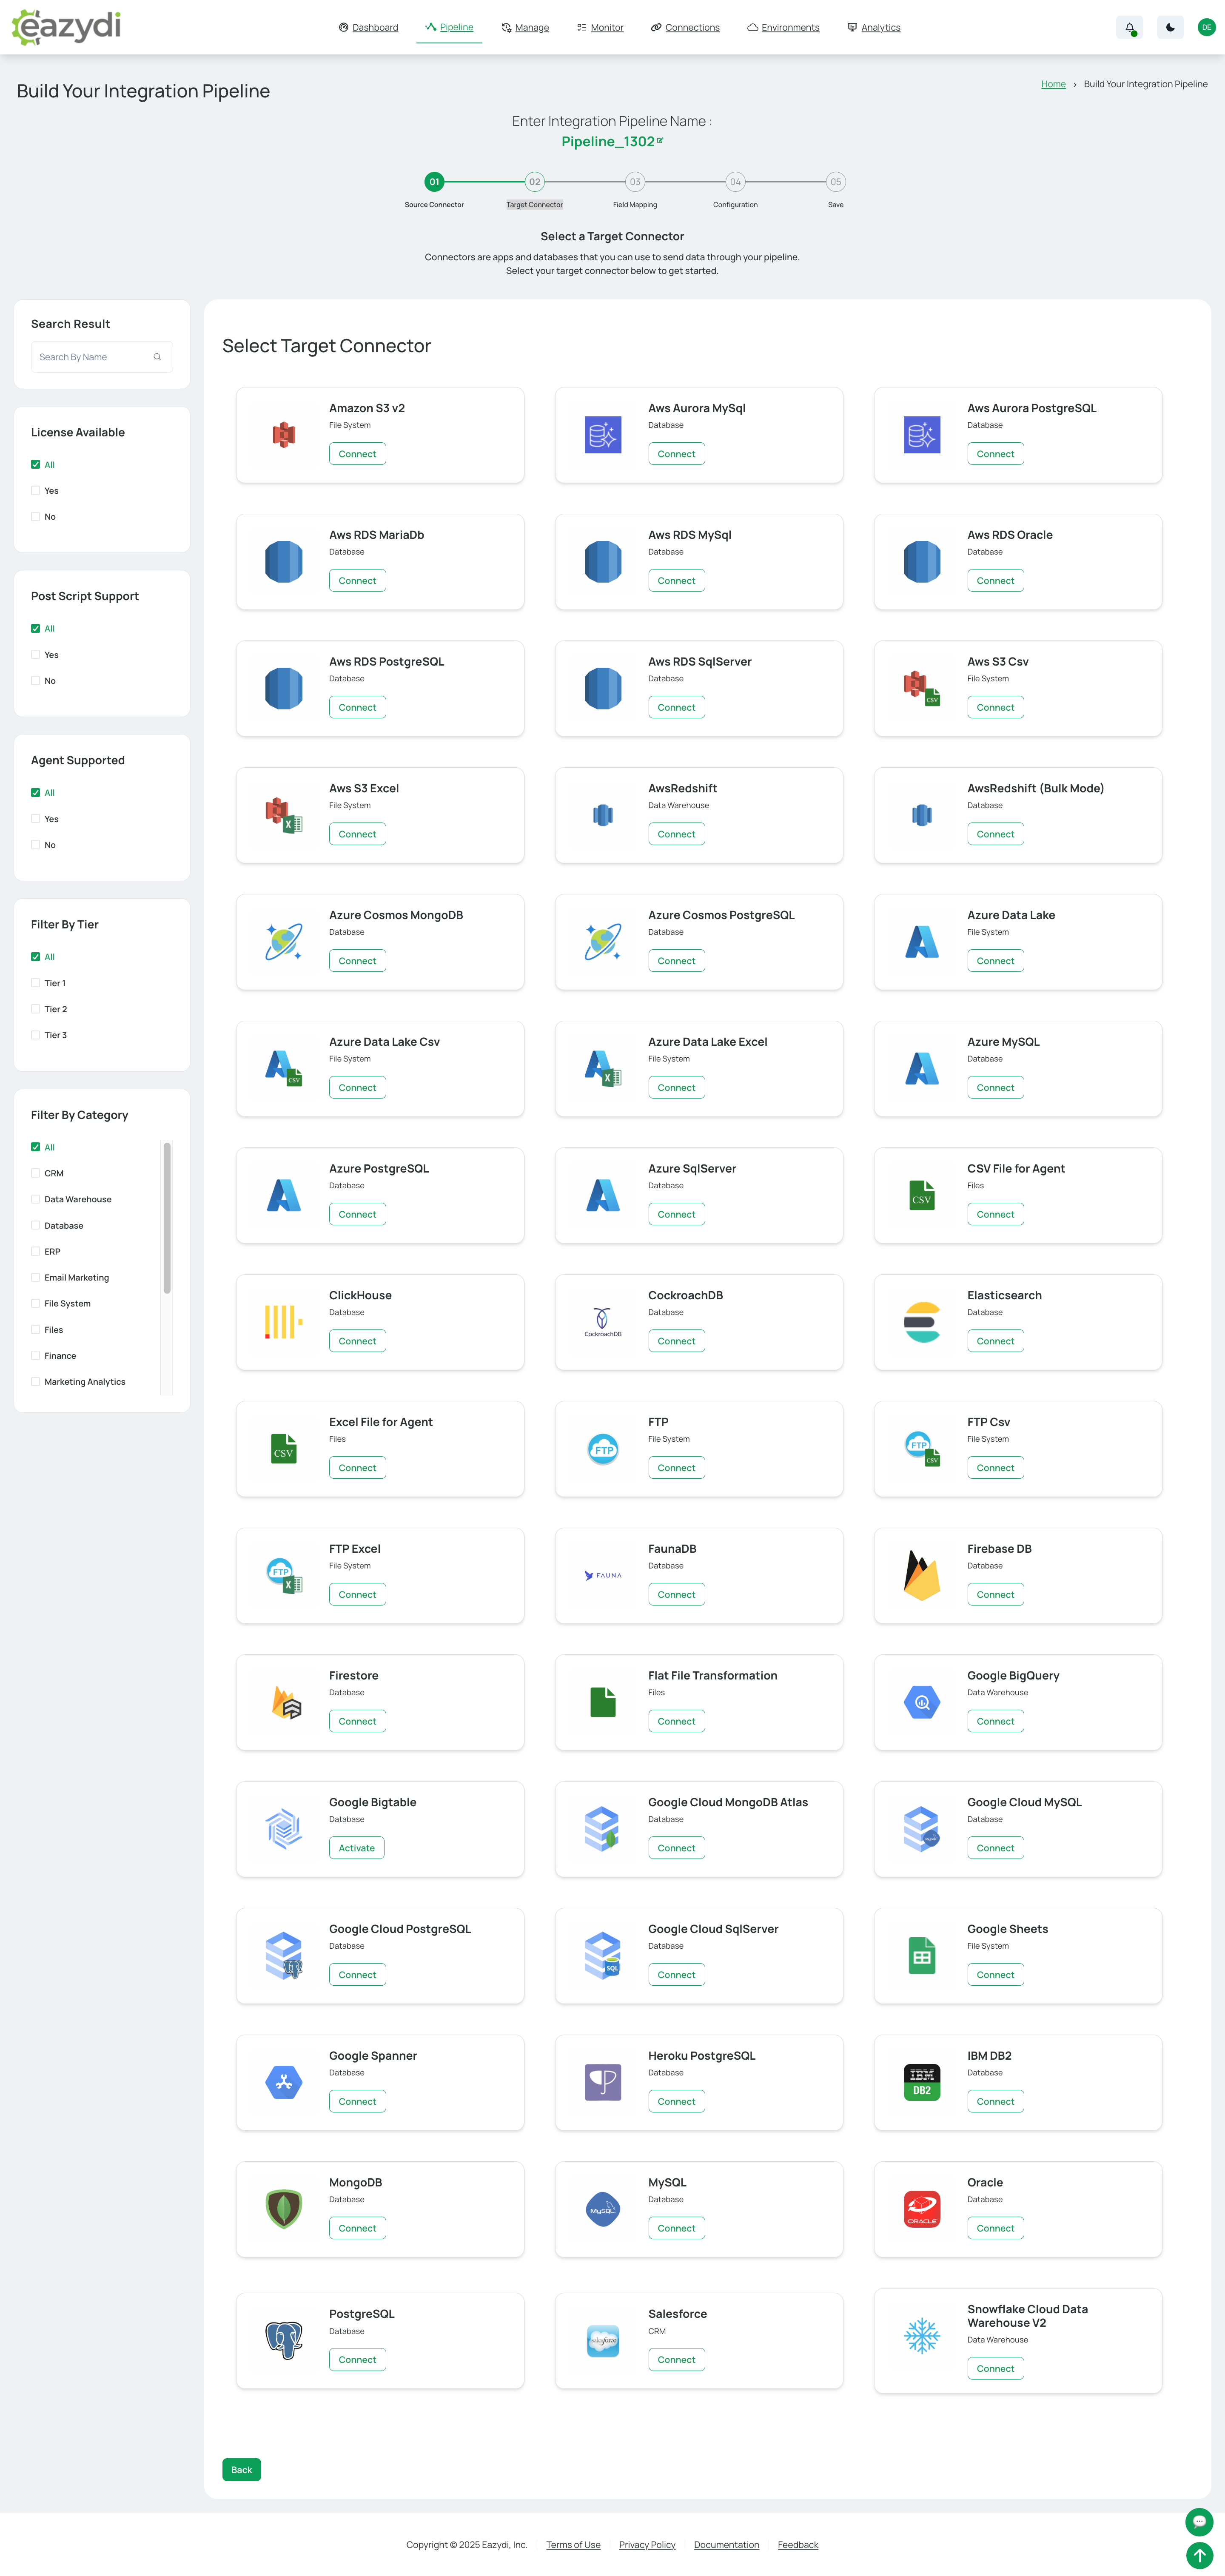Click the Search By Name field
This screenshot has width=1225, height=2576.
pyautogui.click(x=92, y=357)
